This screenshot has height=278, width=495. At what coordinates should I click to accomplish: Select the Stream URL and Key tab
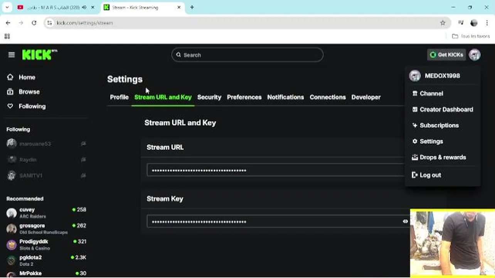click(x=163, y=97)
